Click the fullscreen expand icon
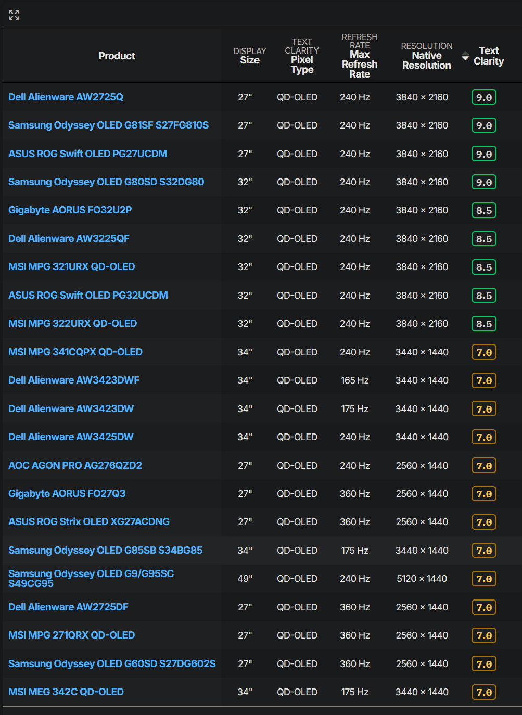The image size is (522, 715). point(14,15)
